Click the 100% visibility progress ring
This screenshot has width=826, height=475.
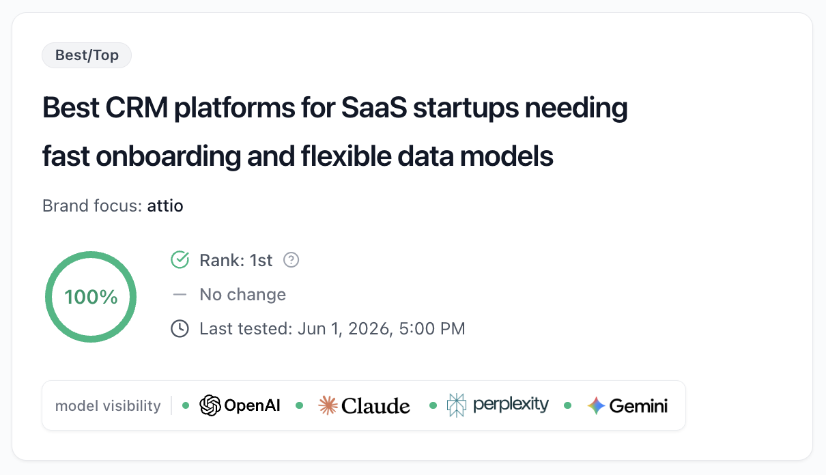[x=91, y=297]
